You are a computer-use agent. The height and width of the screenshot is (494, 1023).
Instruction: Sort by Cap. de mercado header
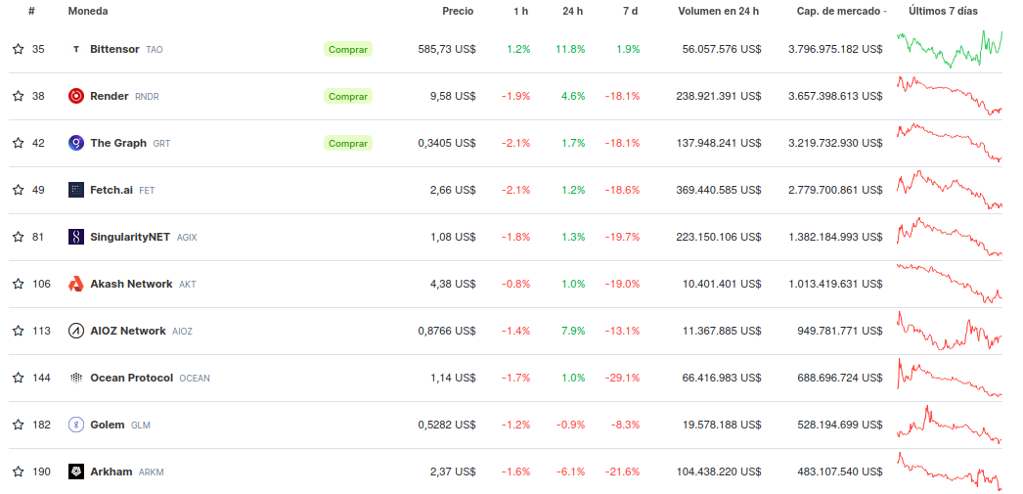838,11
